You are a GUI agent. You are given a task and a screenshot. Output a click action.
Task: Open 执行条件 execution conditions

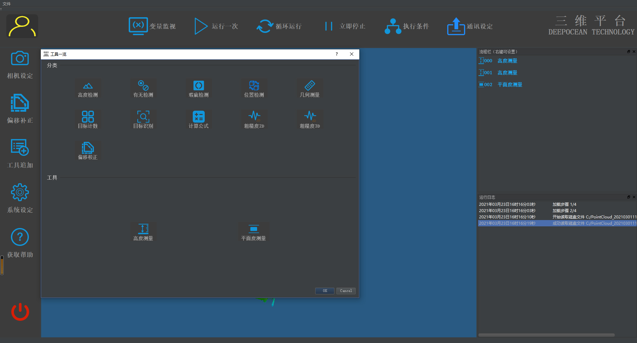click(407, 26)
